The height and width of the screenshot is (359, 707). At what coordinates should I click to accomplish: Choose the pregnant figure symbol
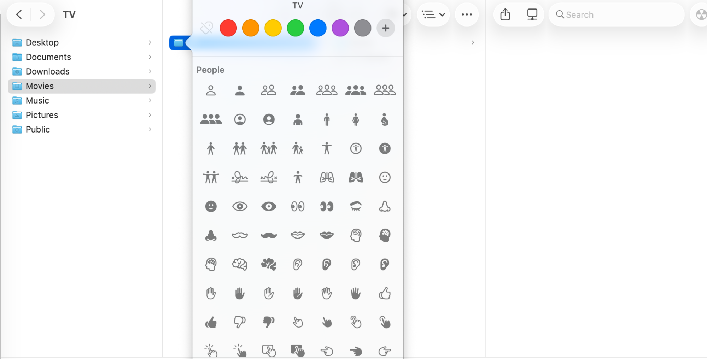click(385, 119)
